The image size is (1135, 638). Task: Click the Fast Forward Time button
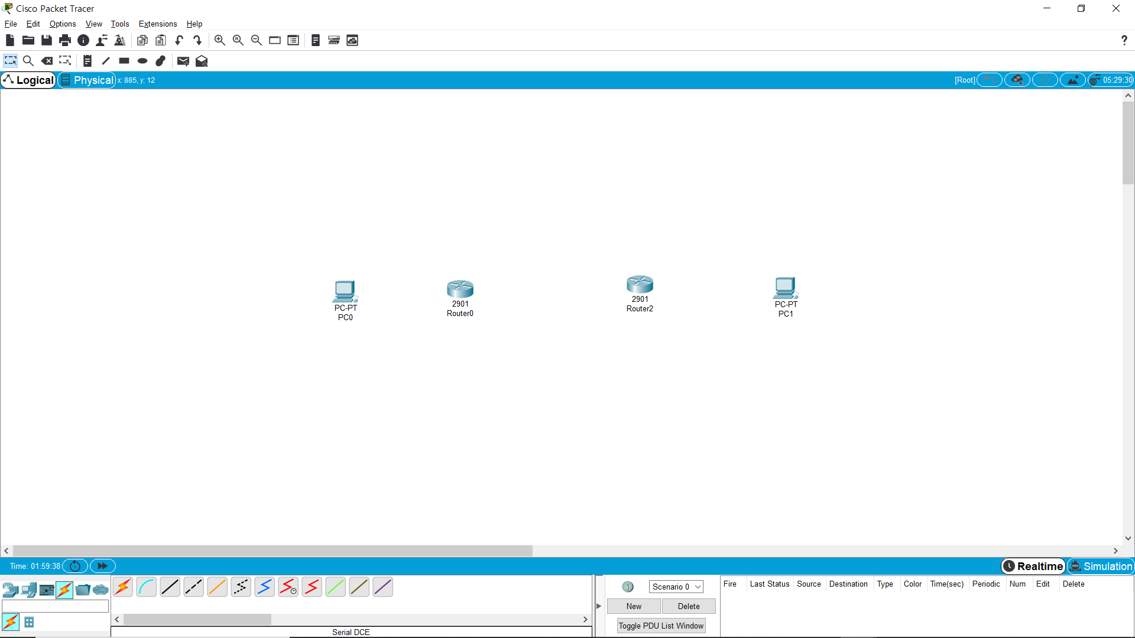102,566
